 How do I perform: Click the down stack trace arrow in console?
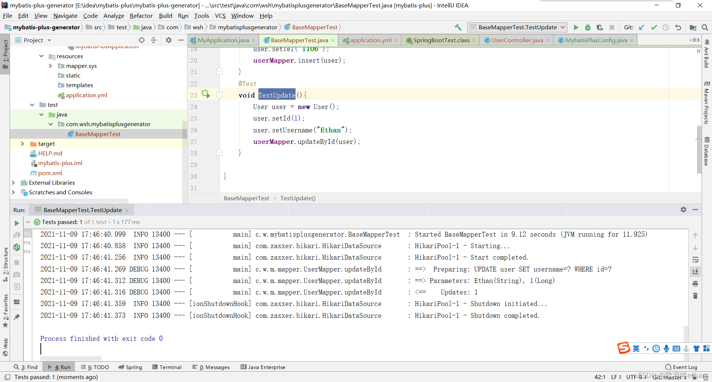(695, 247)
